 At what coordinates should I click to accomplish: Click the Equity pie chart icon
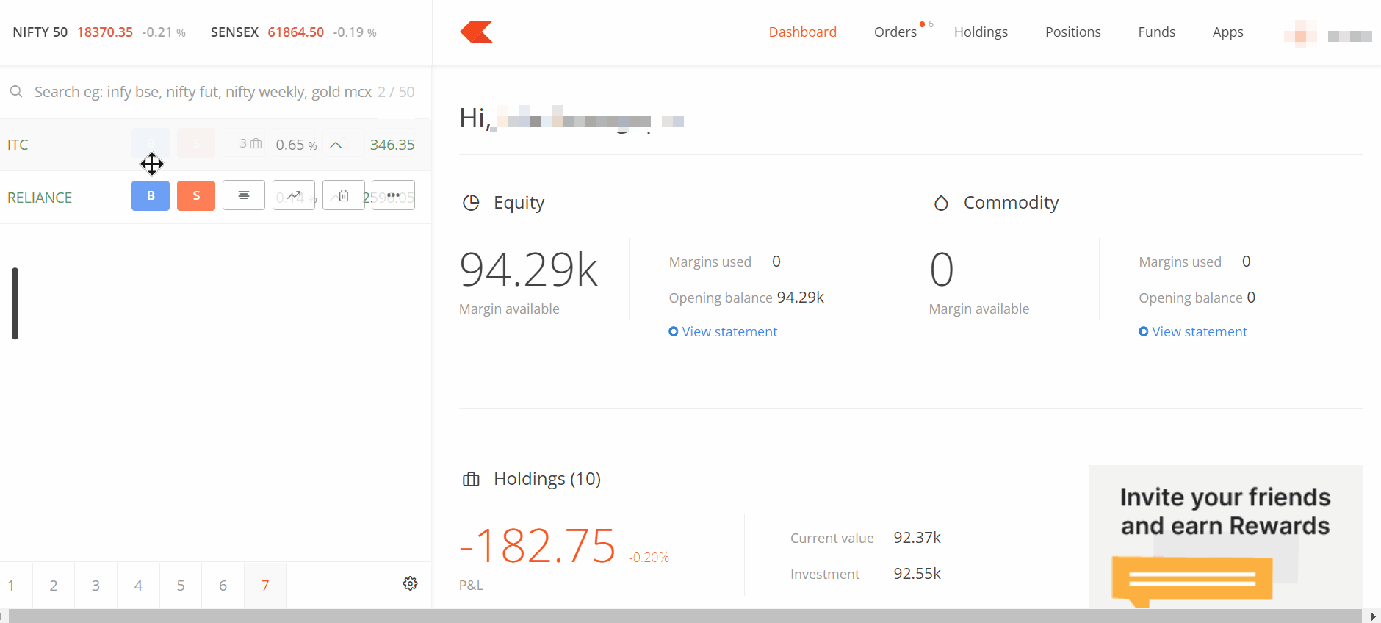[x=471, y=203]
